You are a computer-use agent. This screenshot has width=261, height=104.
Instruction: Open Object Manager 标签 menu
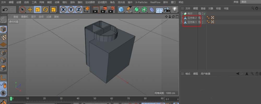pos(218,8)
